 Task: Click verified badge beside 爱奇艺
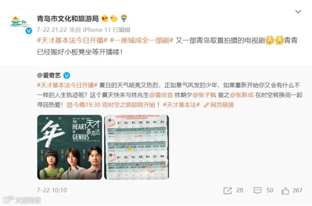coord(67,75)
